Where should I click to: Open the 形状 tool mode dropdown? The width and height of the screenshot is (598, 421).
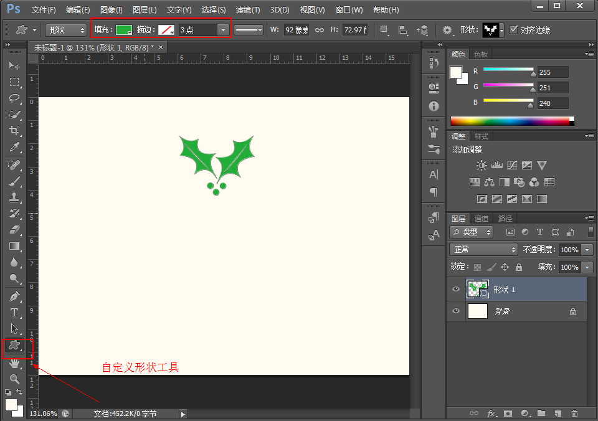tap(66, 30)
